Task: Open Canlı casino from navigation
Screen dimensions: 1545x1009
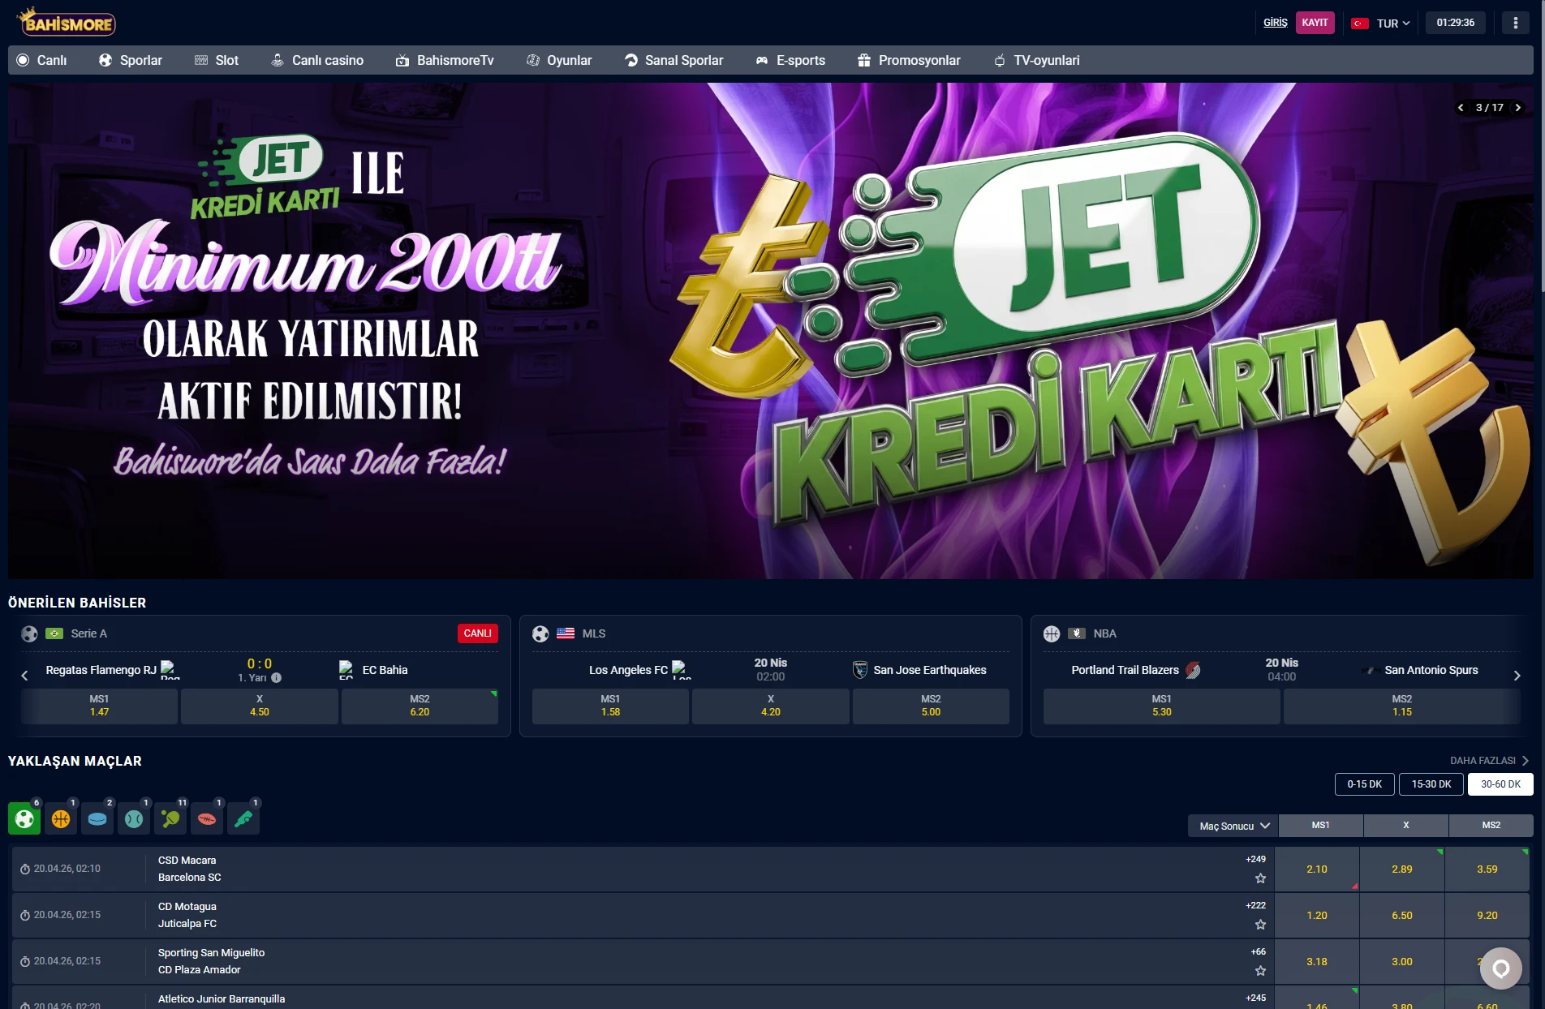Action: click(317, 60)
